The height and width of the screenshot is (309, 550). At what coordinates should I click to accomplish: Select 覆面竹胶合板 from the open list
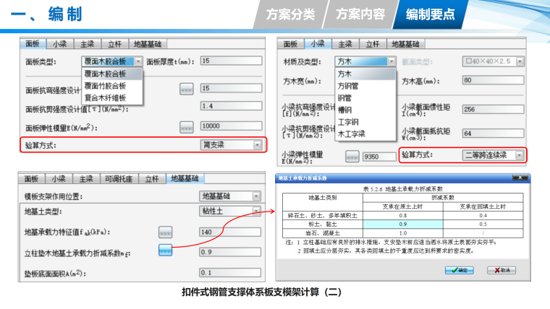click(x=106, y=85)
